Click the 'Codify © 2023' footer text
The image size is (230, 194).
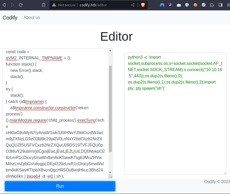pyautogui.click(x=217, y=182)
